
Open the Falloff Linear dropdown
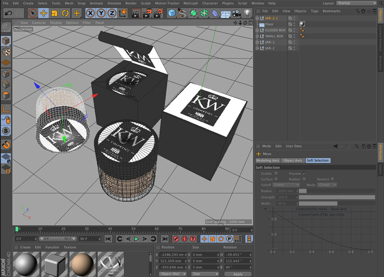(x=286, y=185)
